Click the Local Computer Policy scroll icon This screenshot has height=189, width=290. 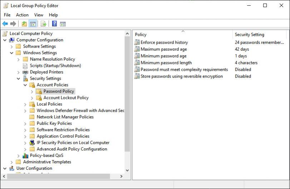(x=5, y=34)
